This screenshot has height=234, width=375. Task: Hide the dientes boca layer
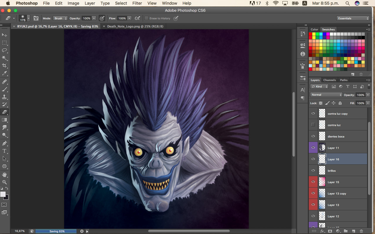(313, 136)
